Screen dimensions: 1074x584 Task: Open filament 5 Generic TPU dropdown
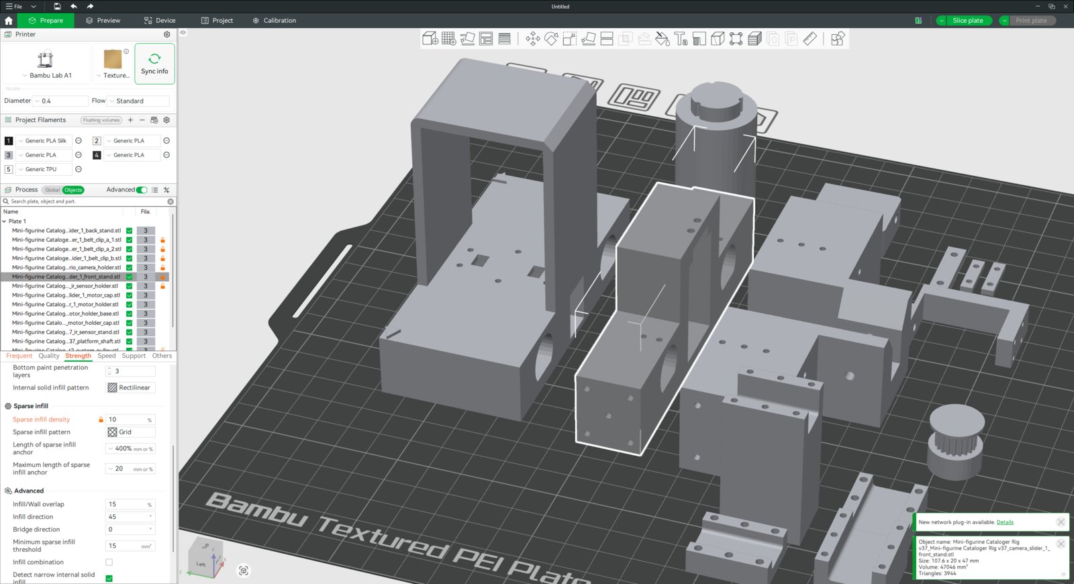(x=44, y=169)
